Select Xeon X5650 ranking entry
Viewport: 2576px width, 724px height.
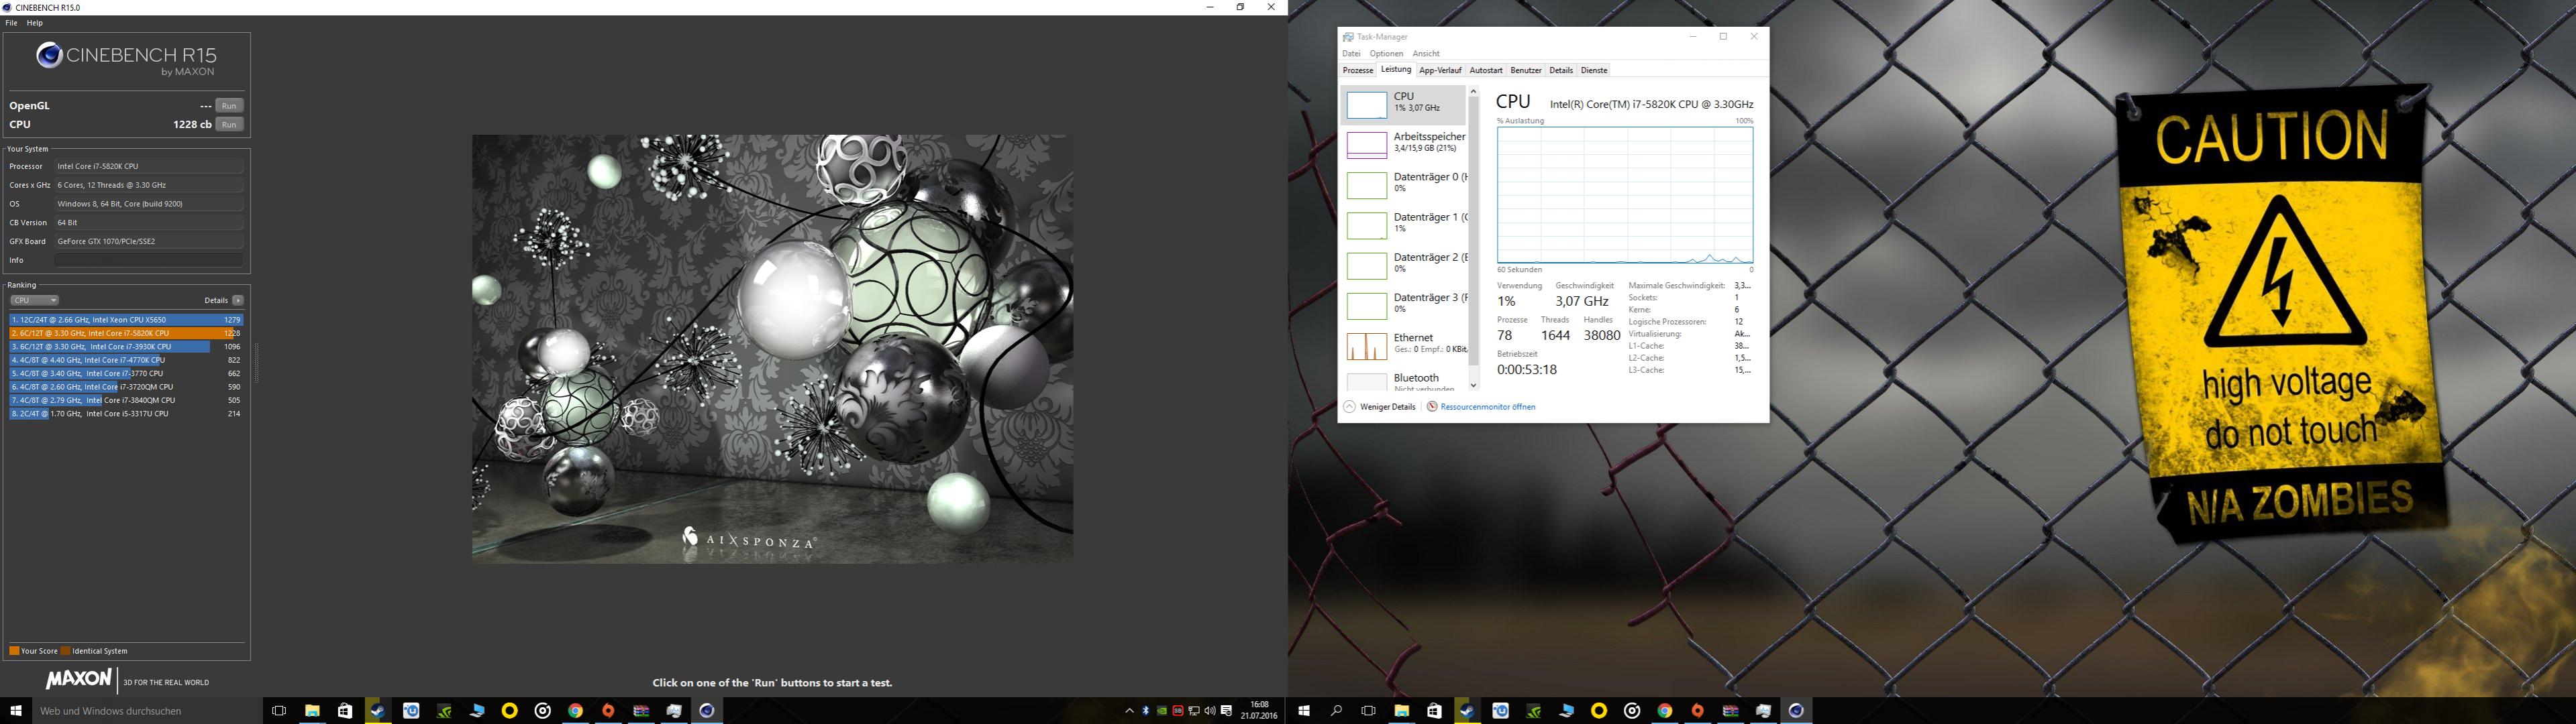(x=125, y=320)
